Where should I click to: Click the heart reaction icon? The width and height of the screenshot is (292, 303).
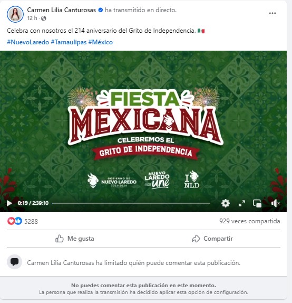[x=11, y=221]
